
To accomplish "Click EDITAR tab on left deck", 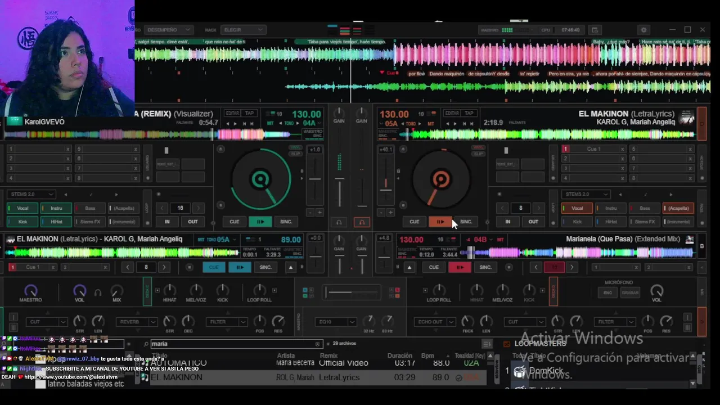I will 232,114.
